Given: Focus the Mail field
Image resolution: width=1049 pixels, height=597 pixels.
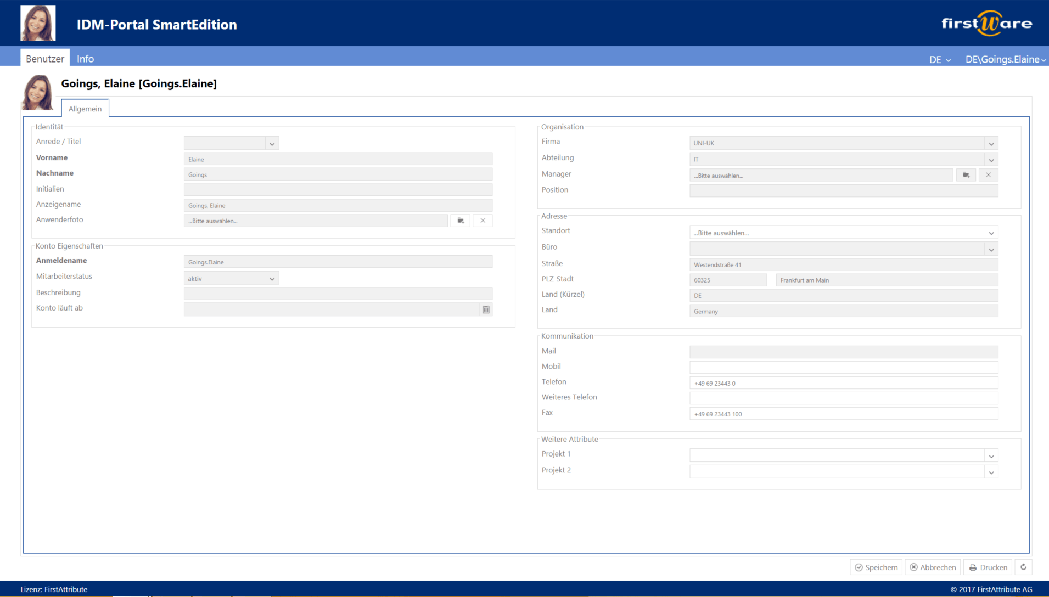Looking at the screenshot, I should (x=844, y=352).
